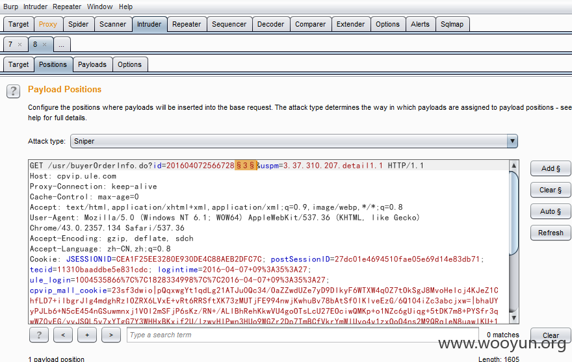Click the Cache-Control: max-age=0 line
Viewport: 572px width, 362px height.
pos(84,197)
